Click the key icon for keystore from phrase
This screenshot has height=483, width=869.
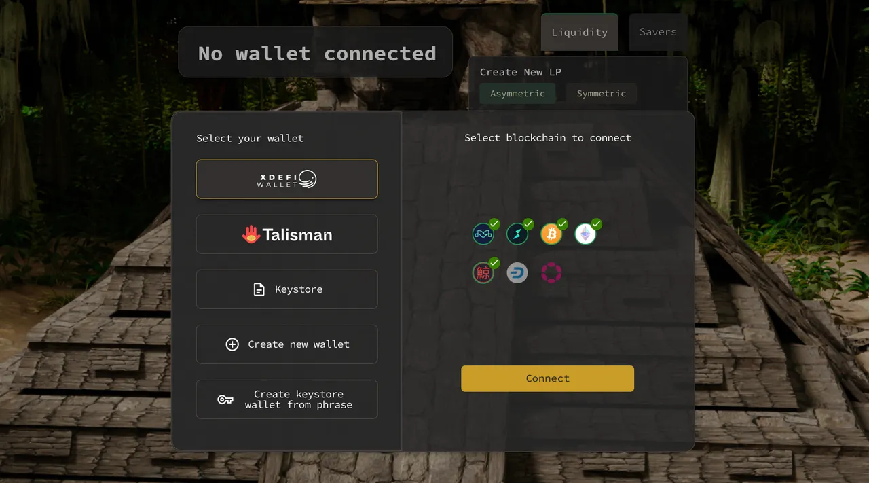pos(225,399)
